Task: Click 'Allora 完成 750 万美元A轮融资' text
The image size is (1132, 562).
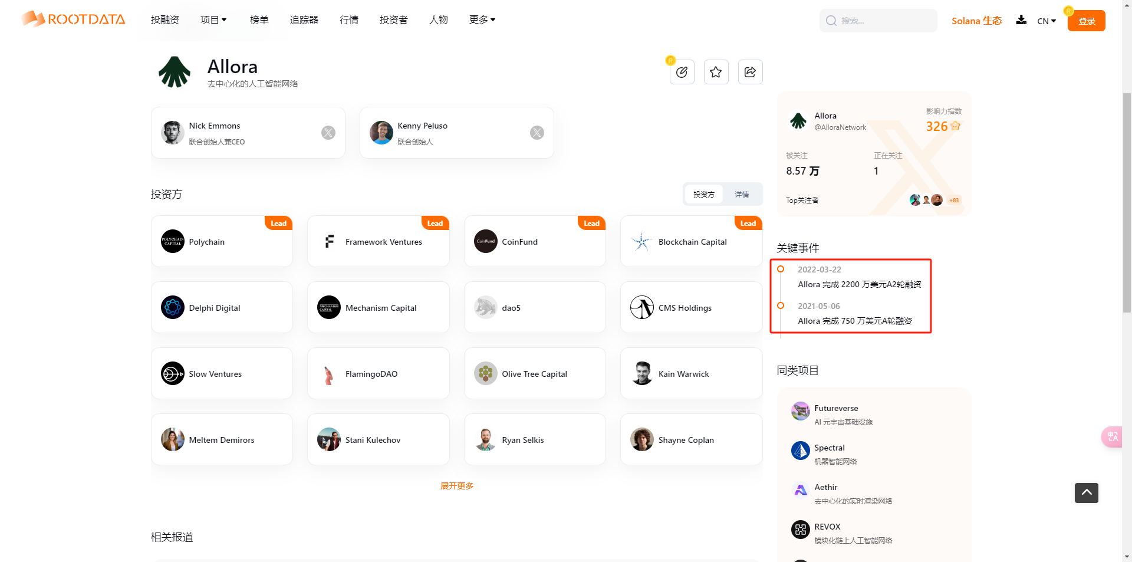Action: (855, 321)
